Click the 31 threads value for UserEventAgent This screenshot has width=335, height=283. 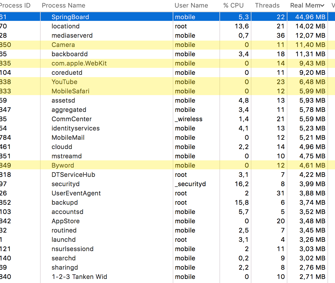[280, 193]
